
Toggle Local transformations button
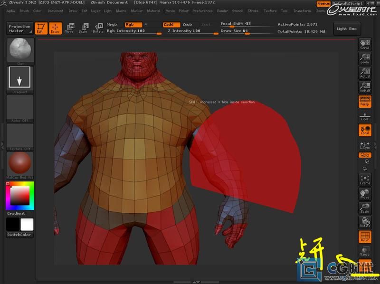pos(365,130)
